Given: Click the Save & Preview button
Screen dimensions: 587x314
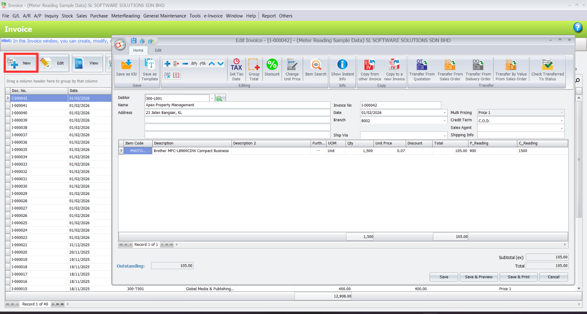Looking at the screenshot, I should (478, 277).
